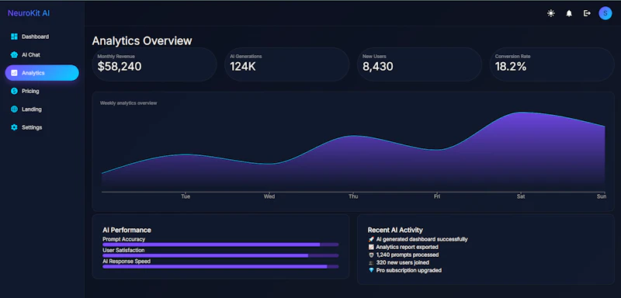Click the 18.2% conversion value

(511, 67)
